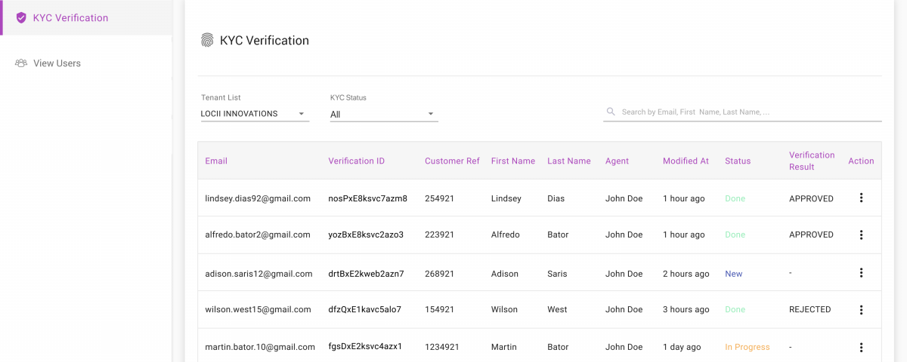Click the users icon beside View Users

tap(21, 63)
